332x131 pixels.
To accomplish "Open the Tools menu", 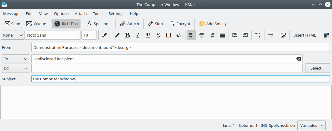I will 97,13.
